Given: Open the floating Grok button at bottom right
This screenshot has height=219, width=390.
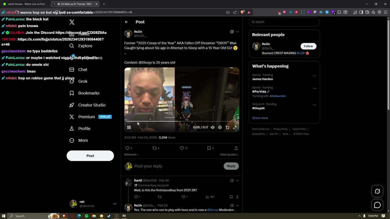Looking at the screenshot, I should (x=377, y=191).
